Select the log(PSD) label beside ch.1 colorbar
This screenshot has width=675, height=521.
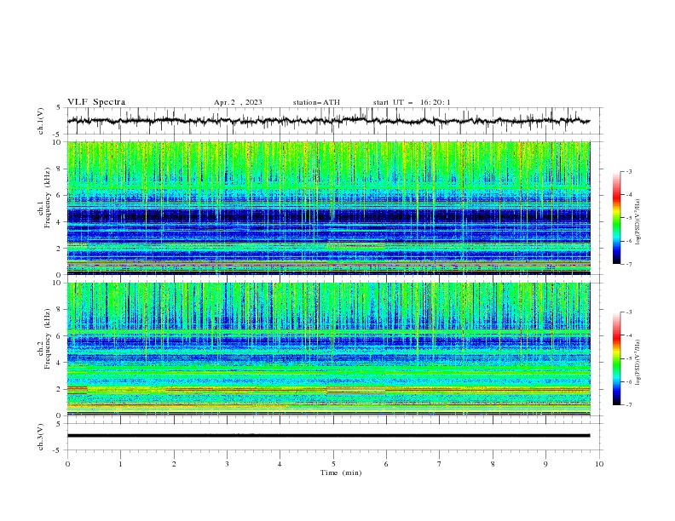(x=638, y=222)
